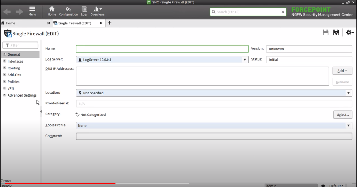This screenshot has width=357, height=187.
Task: Expand the VPN tree node
Action: pyautogui.click(x=5, y=88)
